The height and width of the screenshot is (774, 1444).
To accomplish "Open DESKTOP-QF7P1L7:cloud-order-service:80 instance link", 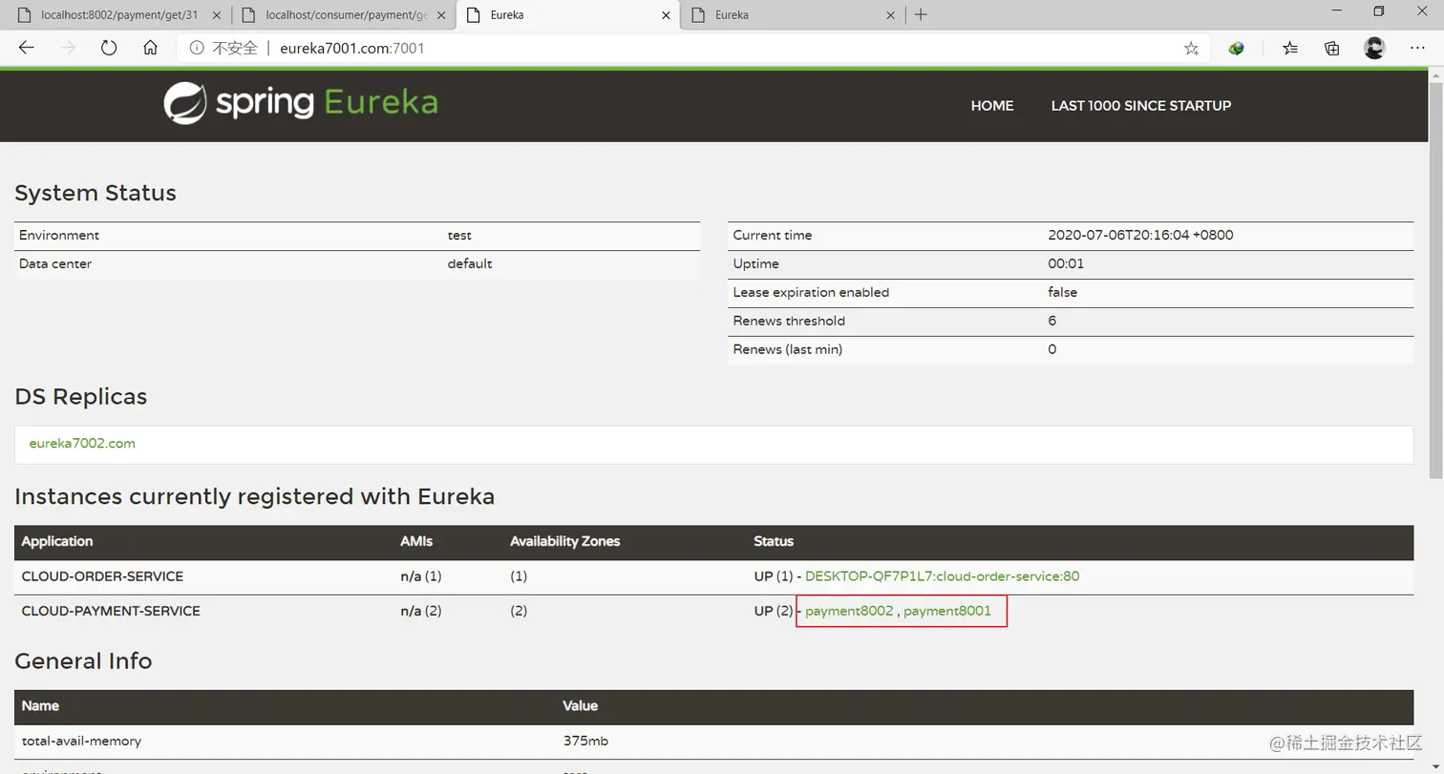I will point(943,576).
